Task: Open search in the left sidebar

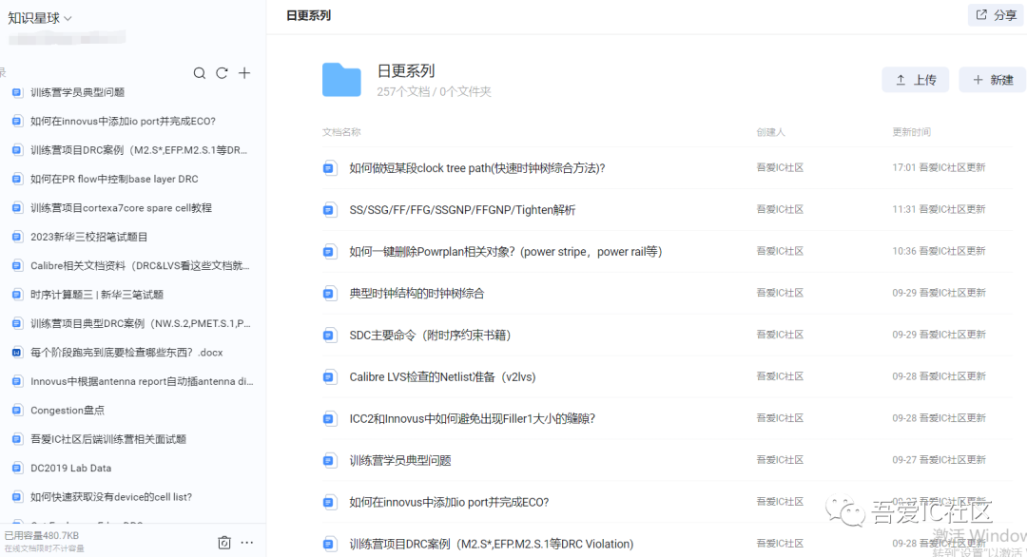Action: coord(199,72)
